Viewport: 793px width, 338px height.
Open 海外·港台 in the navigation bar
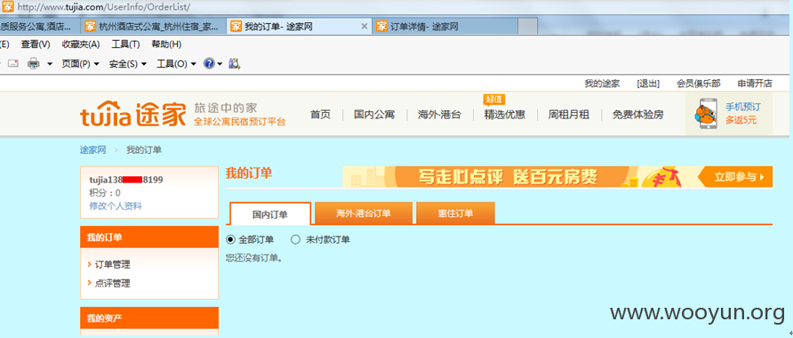(439, 115)
